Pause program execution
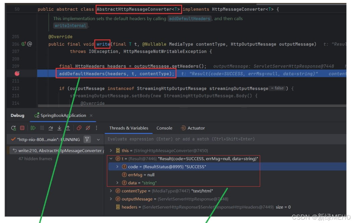This screenshot has height=223, width=352. [42, 128]
